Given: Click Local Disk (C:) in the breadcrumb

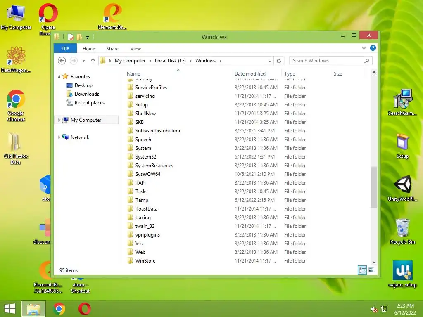Looking at the screenshot, I should (170, 61).
